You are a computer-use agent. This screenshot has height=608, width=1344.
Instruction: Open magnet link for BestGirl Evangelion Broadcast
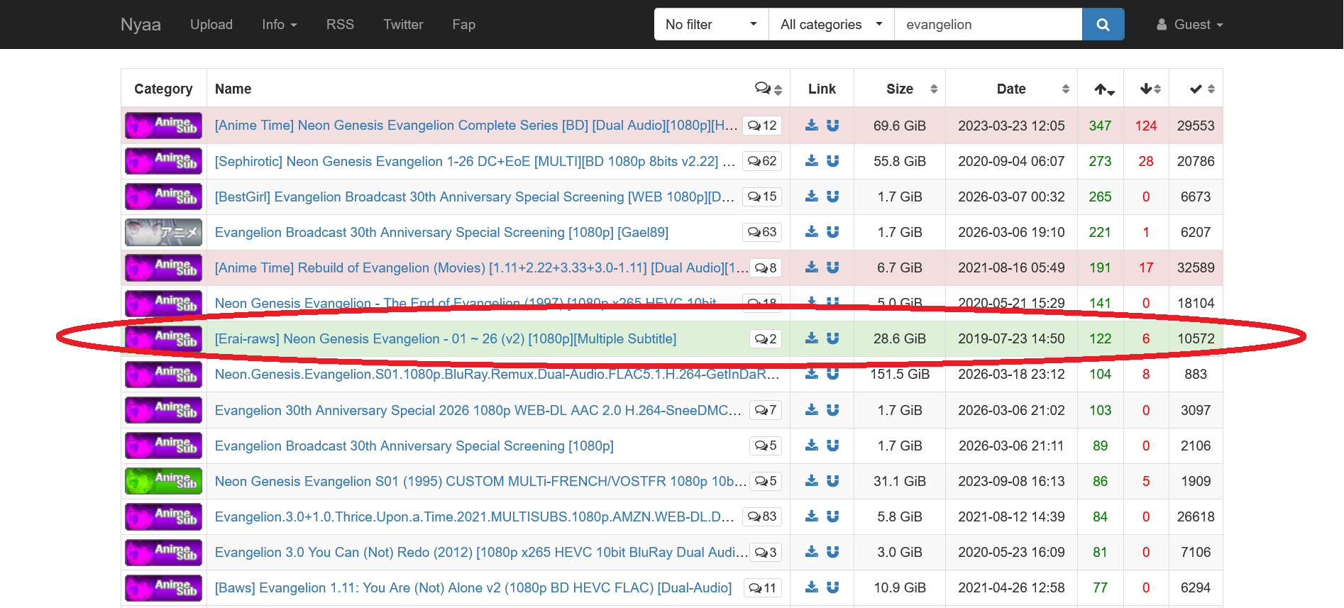pos(833,197)
